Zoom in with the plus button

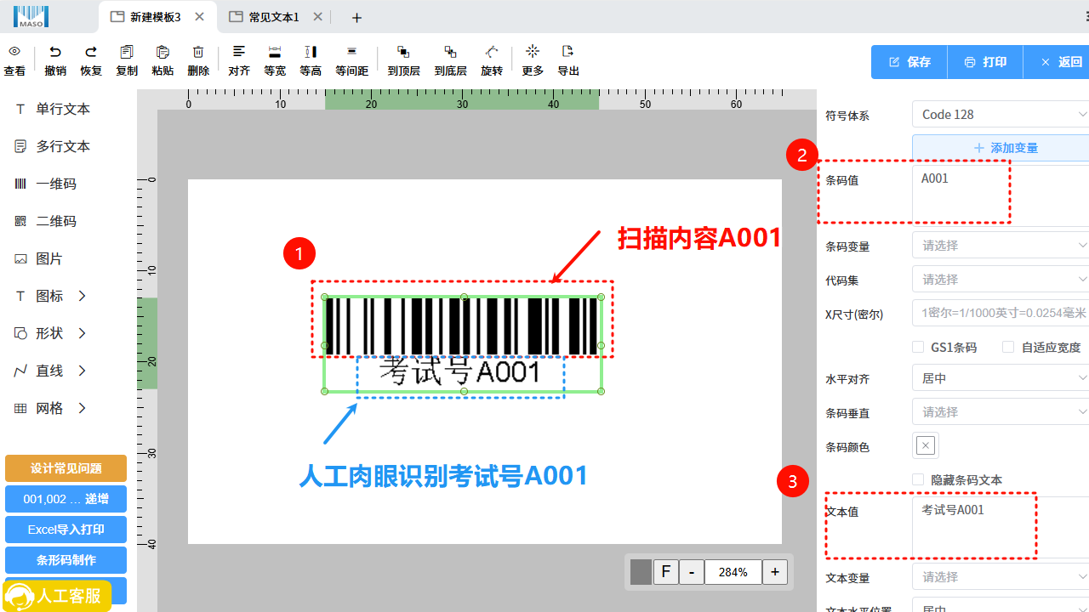pos(774,572)
